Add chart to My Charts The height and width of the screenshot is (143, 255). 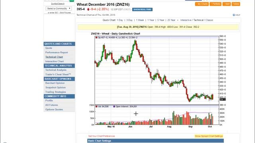click(202, 4)
